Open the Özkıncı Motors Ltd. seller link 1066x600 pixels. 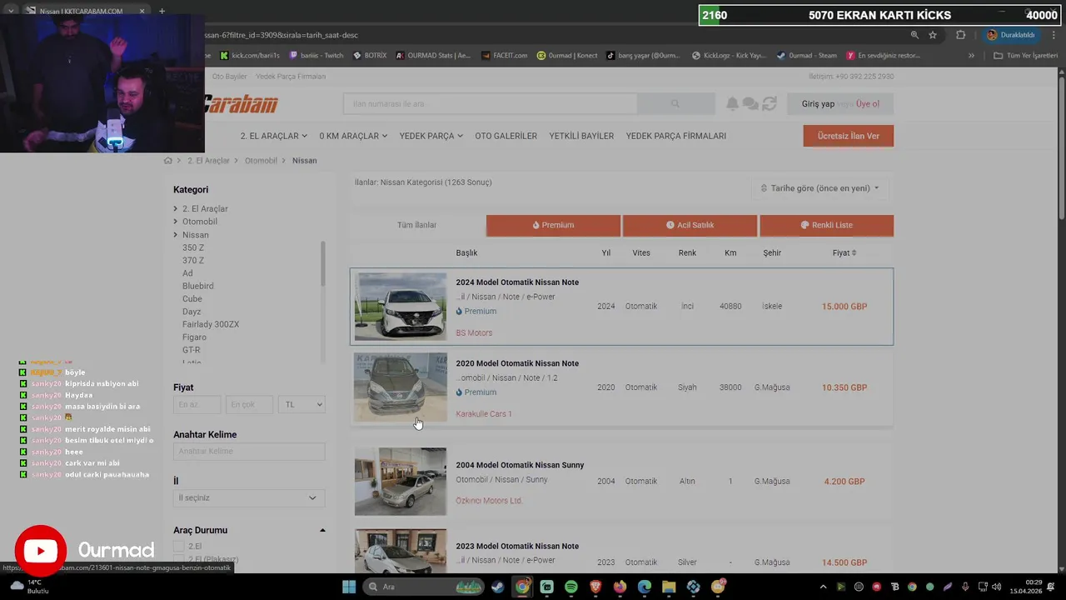coord(489,501)
